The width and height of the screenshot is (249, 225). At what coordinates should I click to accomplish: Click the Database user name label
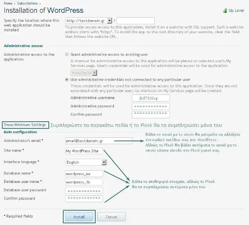tap(21, 181)
